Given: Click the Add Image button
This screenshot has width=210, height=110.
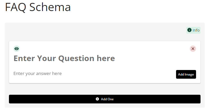Looking at the screenshot, I should (186, 74).
